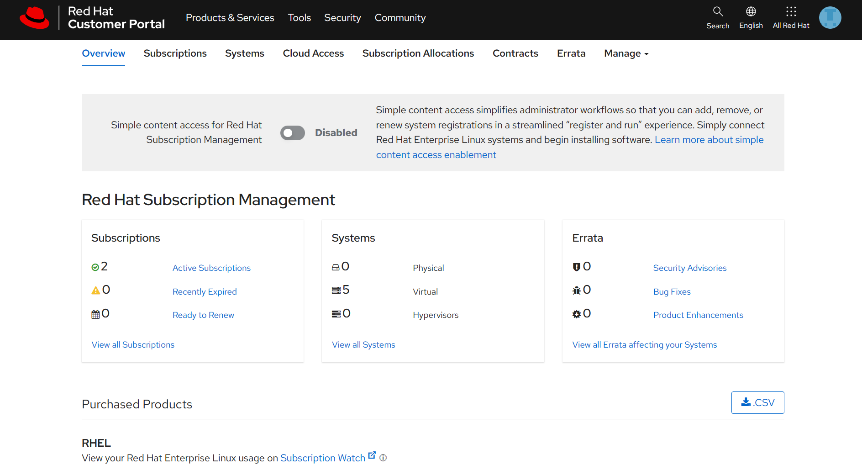
Task: Open the Search magnifier icon
Action: 718,12
